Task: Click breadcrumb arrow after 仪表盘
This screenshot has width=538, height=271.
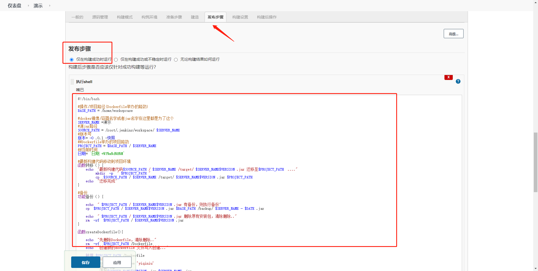Action: pos(28,6)
